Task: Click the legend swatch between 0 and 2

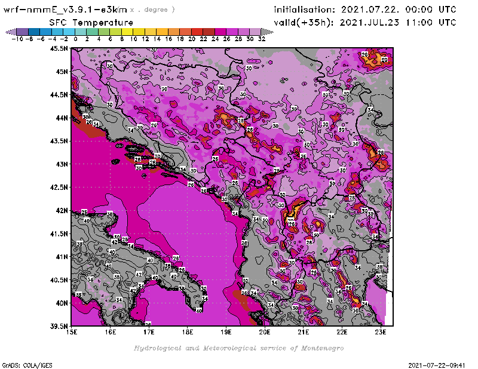Action: (x=81, y=32)
